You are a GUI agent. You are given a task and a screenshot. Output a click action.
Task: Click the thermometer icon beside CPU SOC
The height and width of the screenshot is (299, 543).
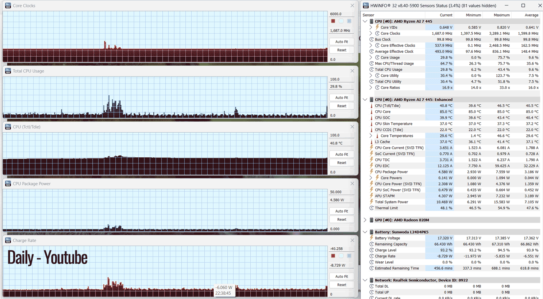372,118
